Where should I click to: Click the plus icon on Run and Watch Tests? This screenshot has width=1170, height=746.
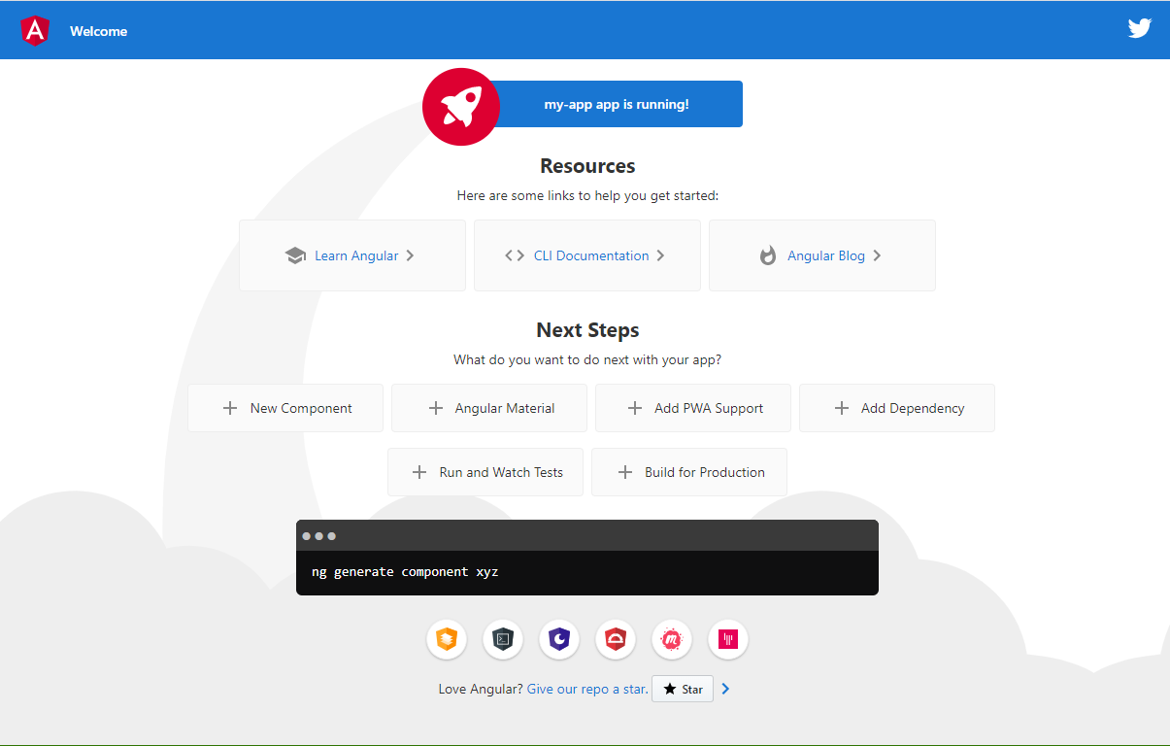(x=419, y=472)
